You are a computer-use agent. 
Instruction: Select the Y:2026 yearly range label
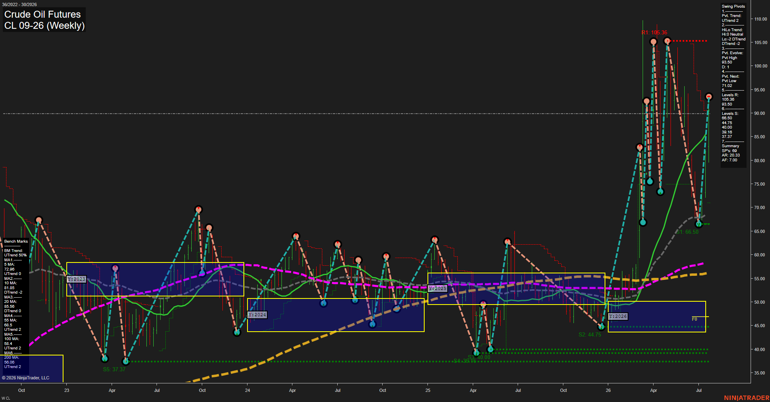[618, 316]
